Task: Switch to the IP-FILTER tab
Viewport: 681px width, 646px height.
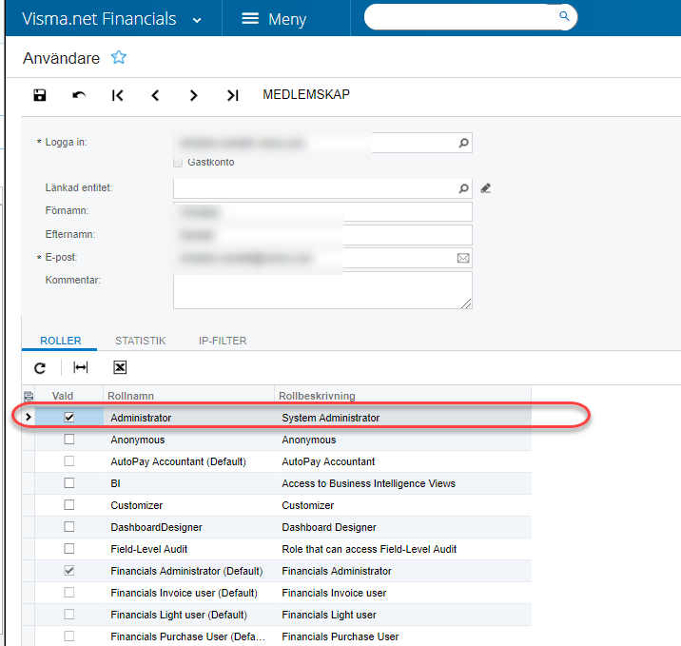Action: tap(223, 341)
